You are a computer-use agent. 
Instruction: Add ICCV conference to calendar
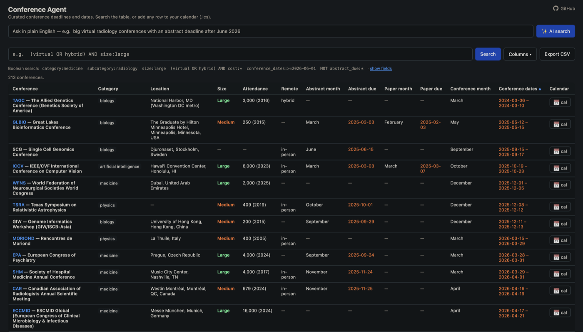[x=560, y=168]
